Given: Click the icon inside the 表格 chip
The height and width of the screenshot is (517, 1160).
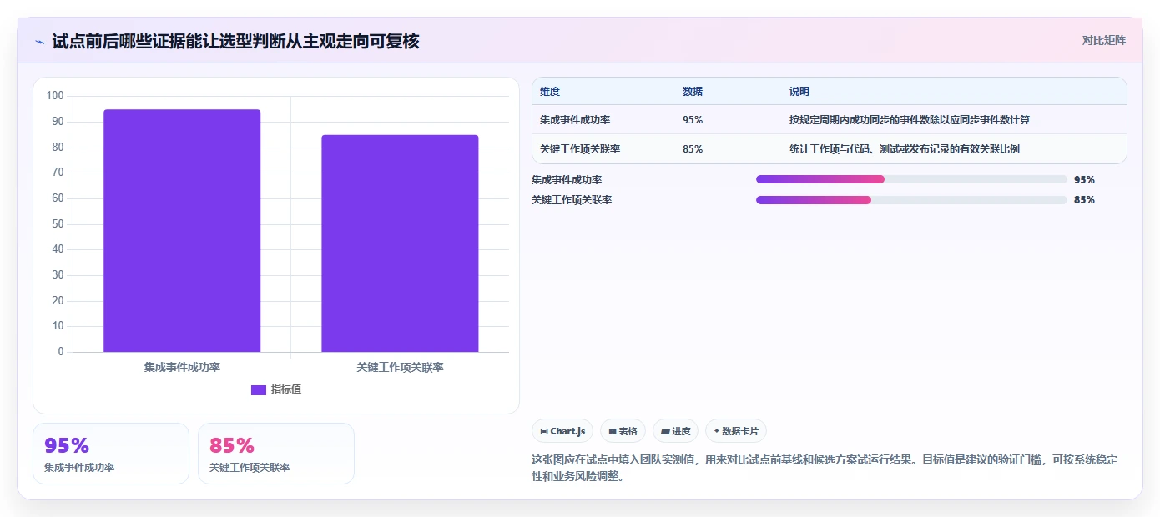Looking at the screenshot, I should click(613, 432).
